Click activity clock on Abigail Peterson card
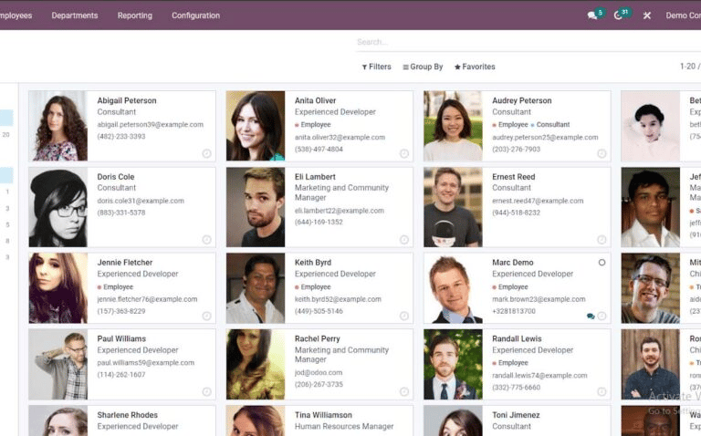 click(x=206, y=153)
